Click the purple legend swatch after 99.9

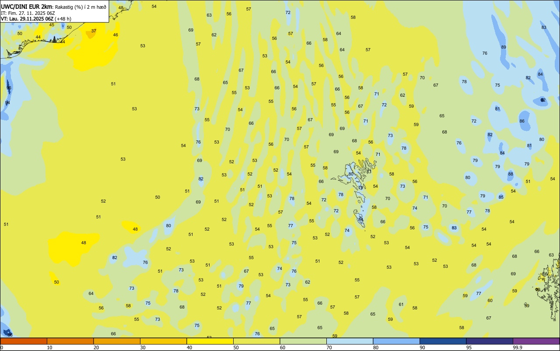tap(536, 341)
